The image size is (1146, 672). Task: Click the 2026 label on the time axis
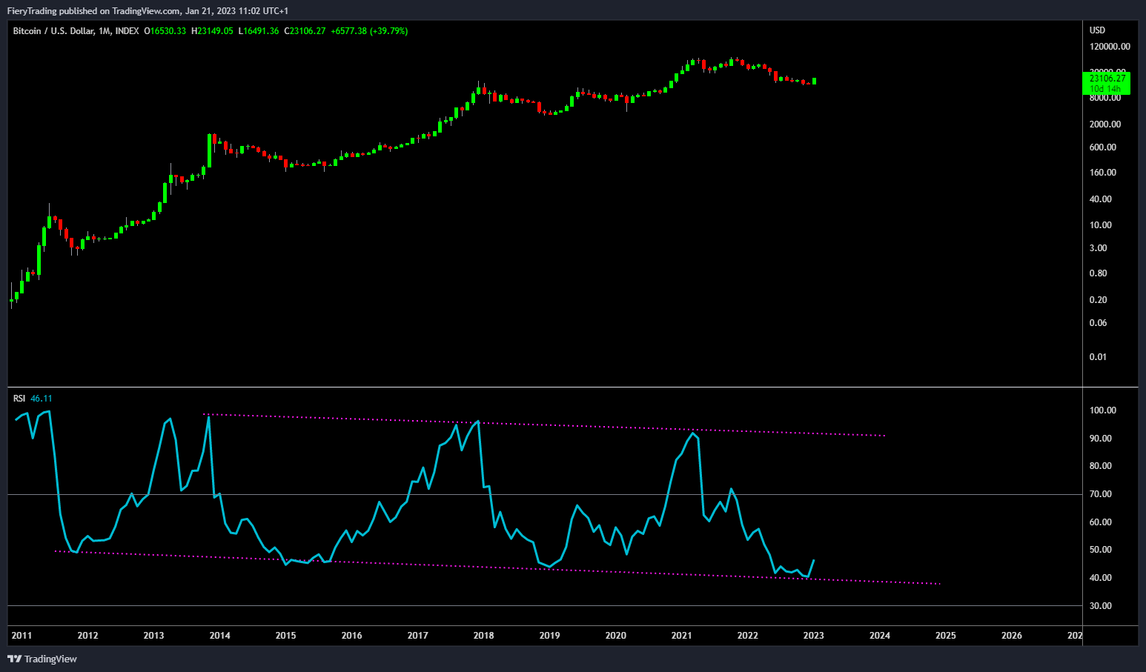tap(1011, 636)
